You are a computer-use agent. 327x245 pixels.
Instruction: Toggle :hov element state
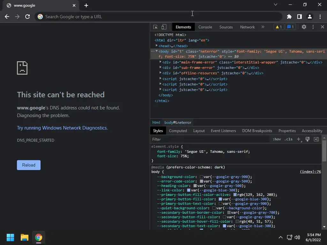pos(277,139)
